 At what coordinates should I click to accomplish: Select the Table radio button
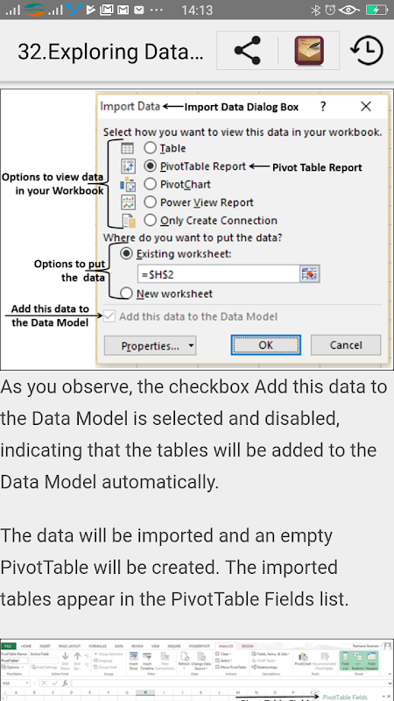[x=150, y=148]
